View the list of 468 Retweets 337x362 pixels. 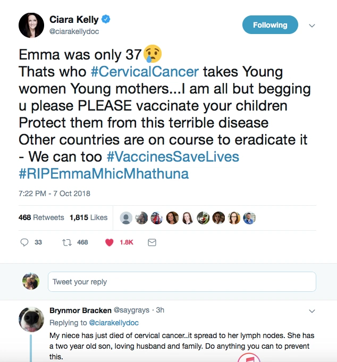point(41,217)
